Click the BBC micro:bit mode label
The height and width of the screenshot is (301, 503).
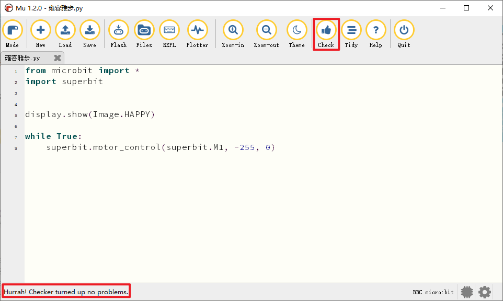433,292
